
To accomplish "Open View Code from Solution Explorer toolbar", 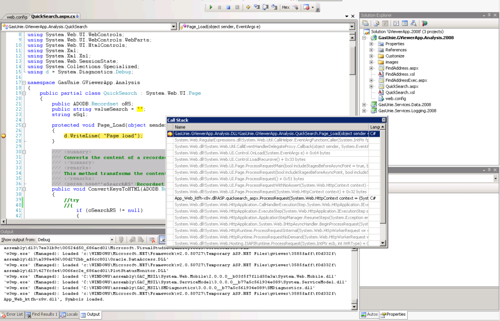I will [396, 23].
